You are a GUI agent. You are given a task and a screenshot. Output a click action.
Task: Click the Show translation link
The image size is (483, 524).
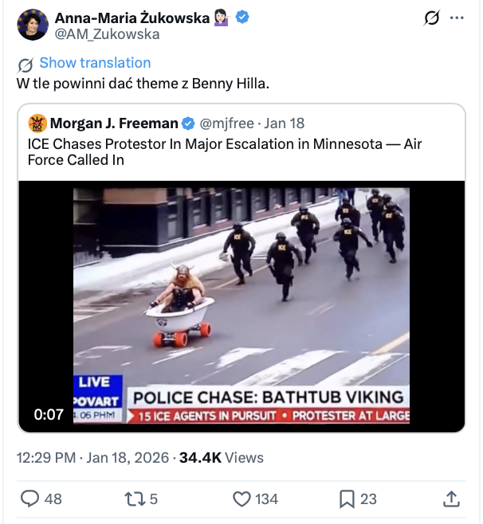(x=94, y=63)
